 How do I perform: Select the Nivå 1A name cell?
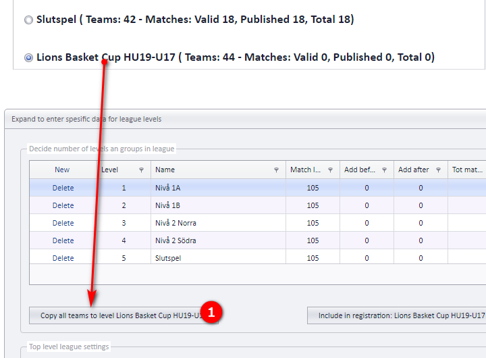pos(218,188)
